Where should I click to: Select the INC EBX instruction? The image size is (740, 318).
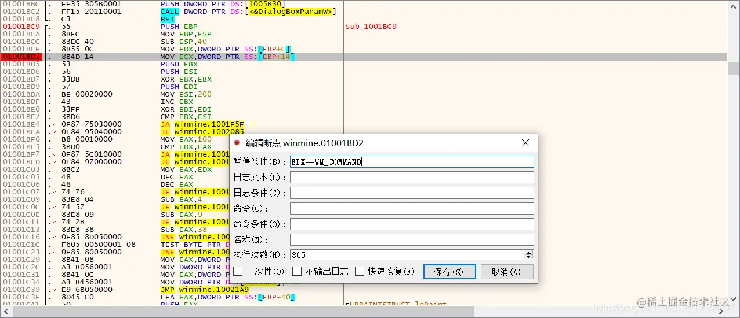click(177, 102)
